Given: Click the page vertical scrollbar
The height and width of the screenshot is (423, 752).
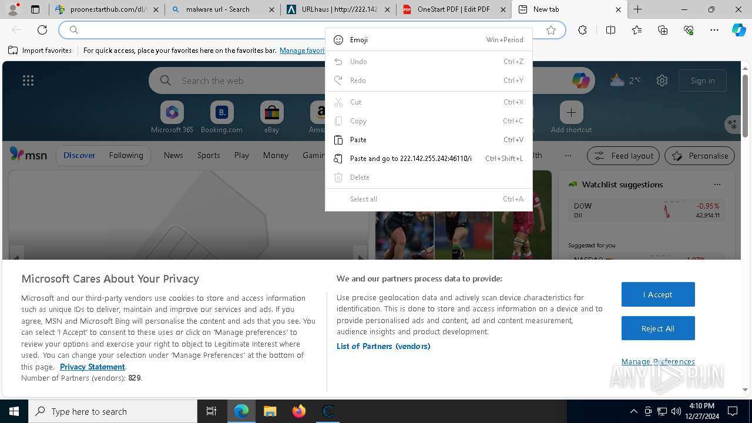Looking at the screenshot, I should (x=745, y=106).
